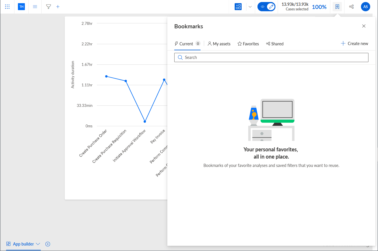Screen dimensions: 378x251
Task: Select the Shared bookmarks tab
Action: coord(275,44)
